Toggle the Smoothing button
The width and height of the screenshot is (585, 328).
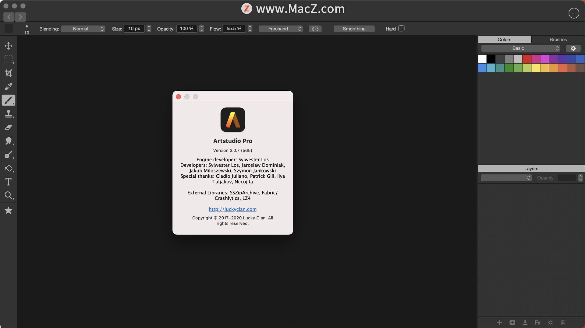click(354, 29)
